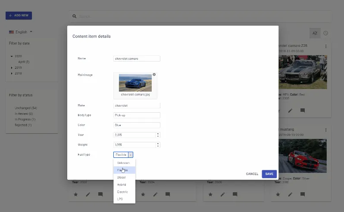Open comments on camaro Z28 card
This screenshot has width=344, height=212.
[x=303, y=111]
